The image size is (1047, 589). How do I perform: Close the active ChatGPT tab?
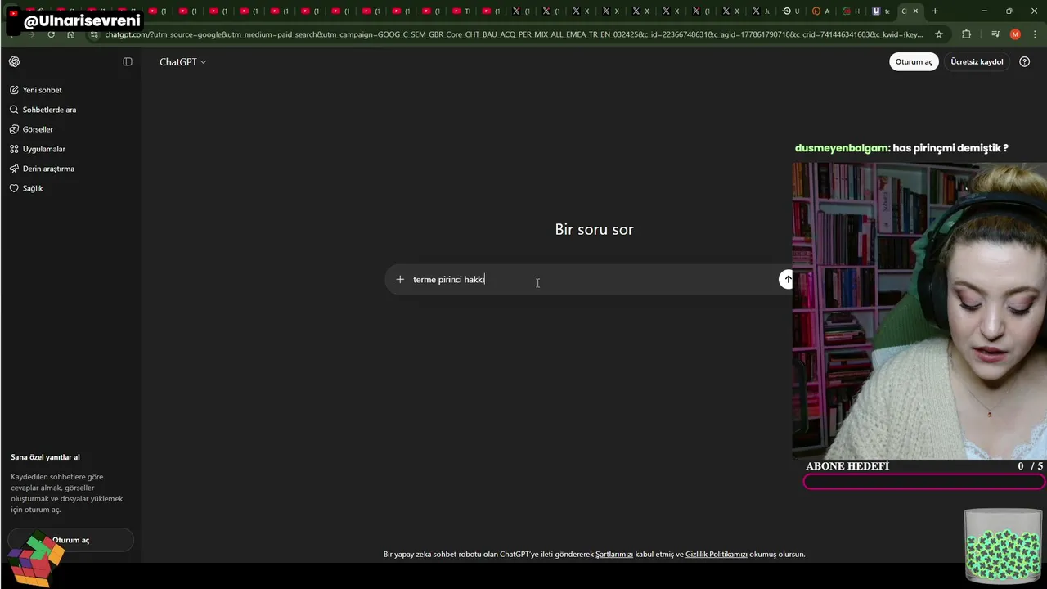point(915,11)
